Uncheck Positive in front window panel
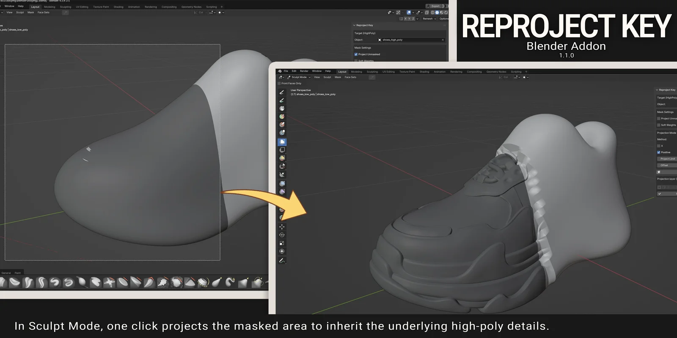This screenshot has height=338, width=677. (659, 152)
